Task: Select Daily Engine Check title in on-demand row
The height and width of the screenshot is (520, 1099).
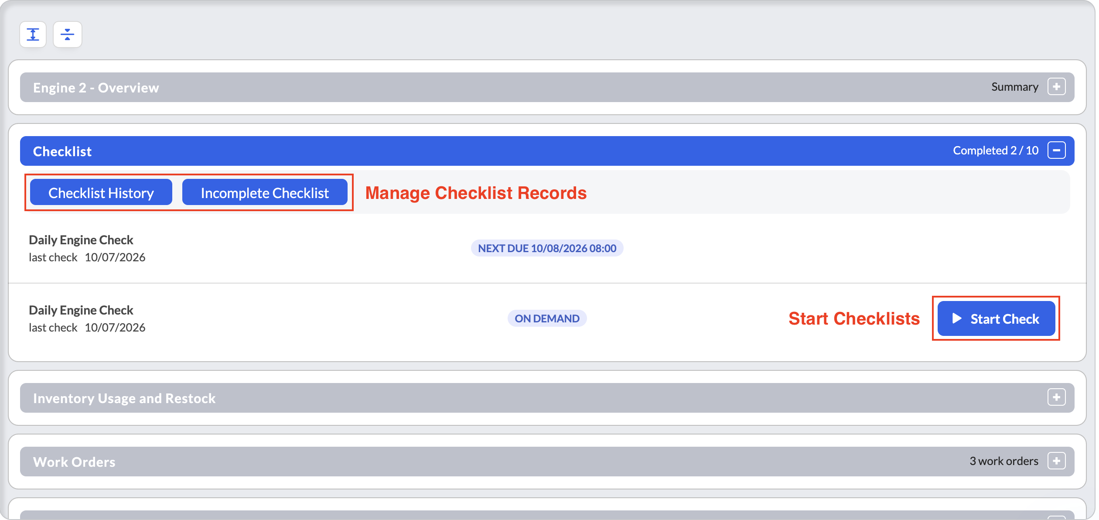Action: tap(81, 310)
